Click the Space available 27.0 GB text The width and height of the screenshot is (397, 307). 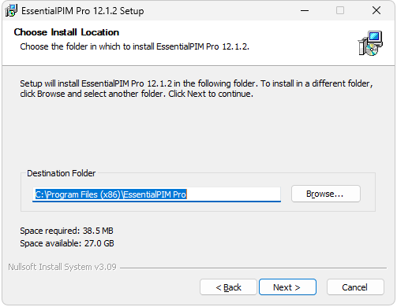tap(67, 243)
